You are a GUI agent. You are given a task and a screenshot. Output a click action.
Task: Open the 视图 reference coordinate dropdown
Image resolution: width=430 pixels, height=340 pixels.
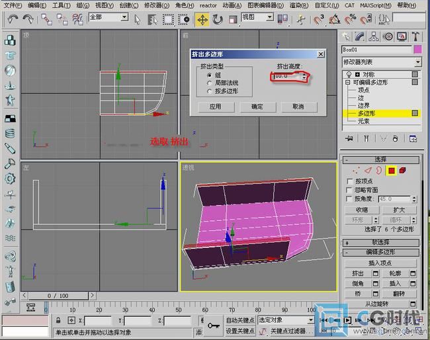[270, 17]
